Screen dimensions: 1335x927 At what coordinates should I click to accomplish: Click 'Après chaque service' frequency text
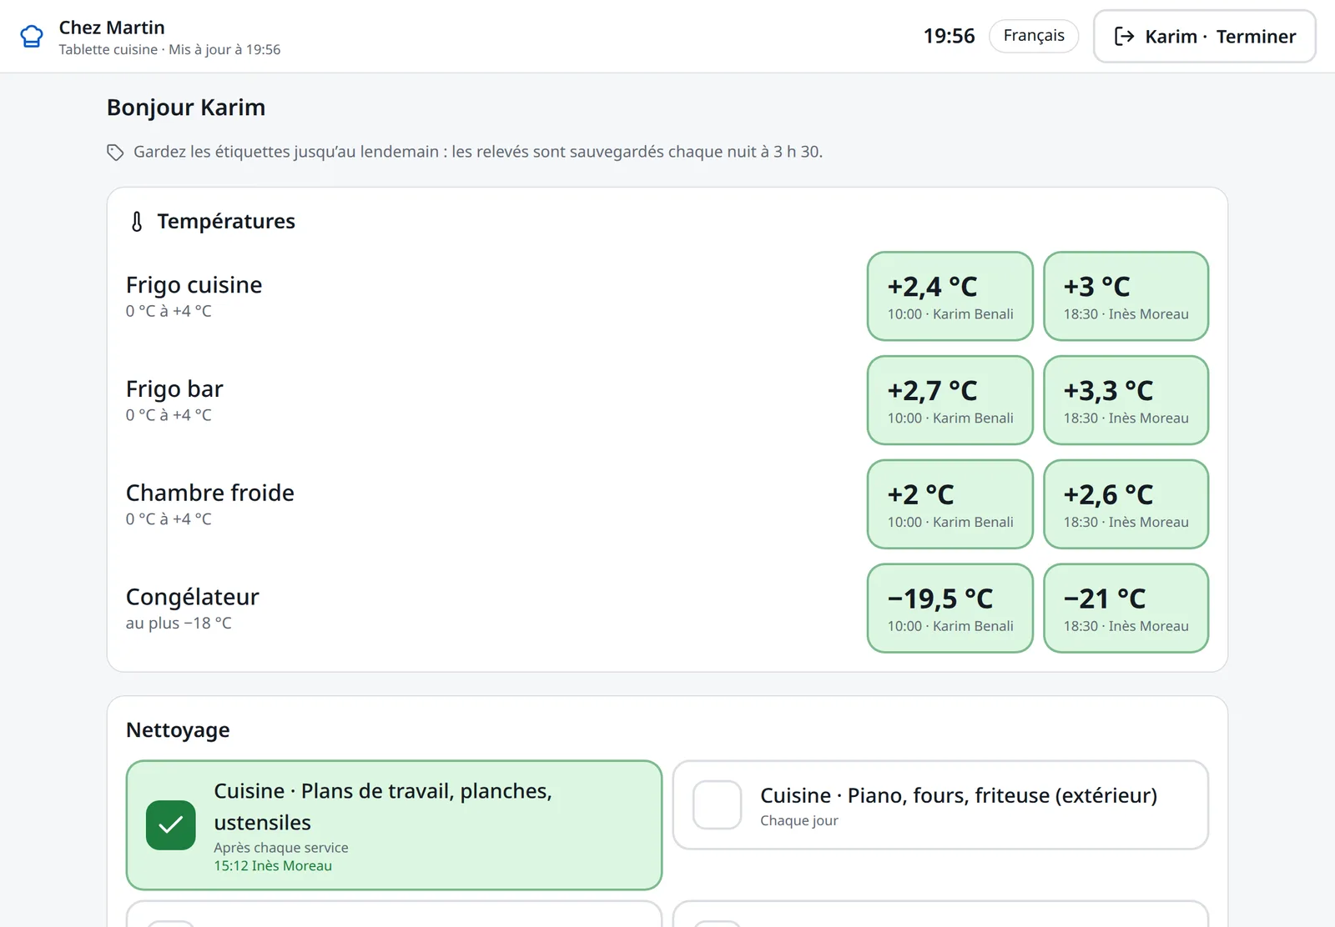pyautogui.click(x=281, y=848)
